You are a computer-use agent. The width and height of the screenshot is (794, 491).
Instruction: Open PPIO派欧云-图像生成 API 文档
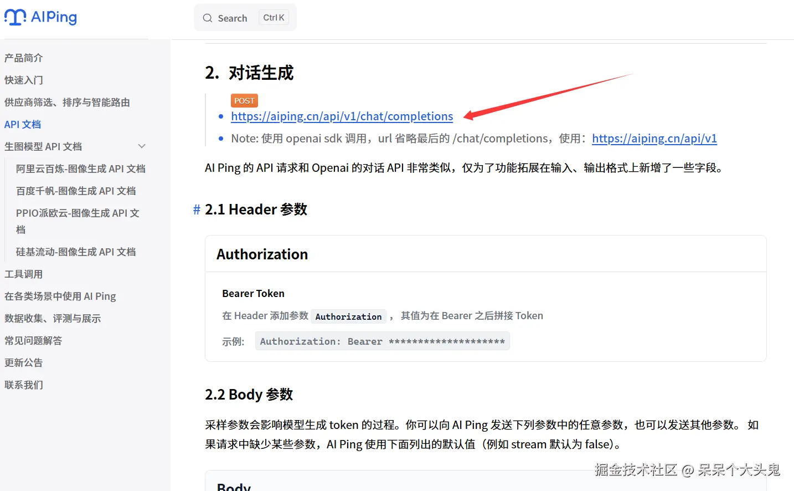(x=78, y=221)
